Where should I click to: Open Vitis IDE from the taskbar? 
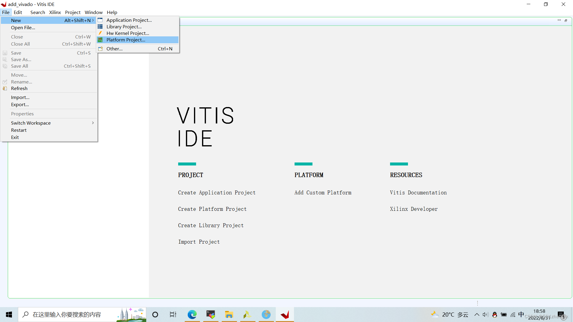(x=285, y=315)
